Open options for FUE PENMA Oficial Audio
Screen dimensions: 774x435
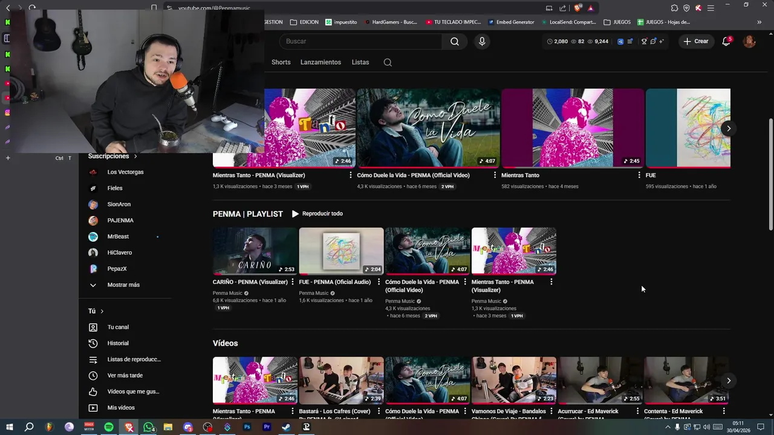point(379,282)
